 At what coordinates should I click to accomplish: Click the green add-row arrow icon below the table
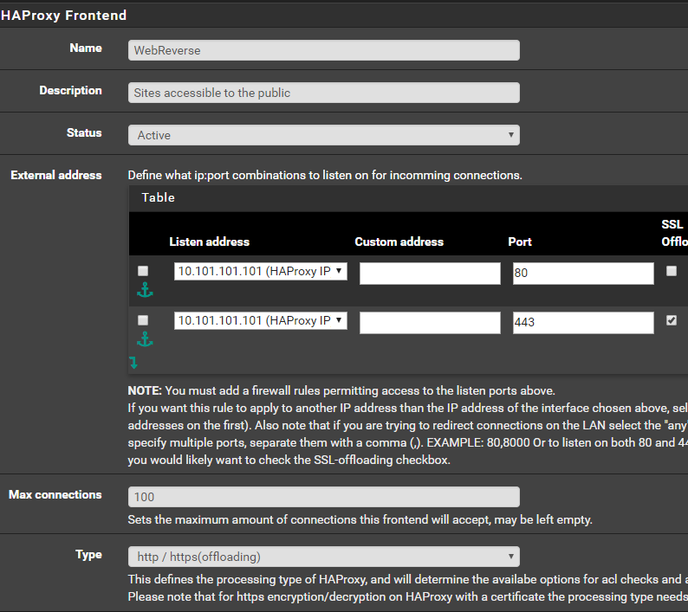point(133,362)
